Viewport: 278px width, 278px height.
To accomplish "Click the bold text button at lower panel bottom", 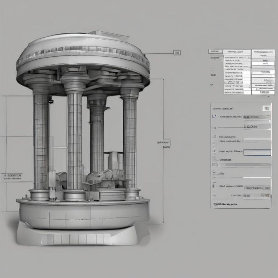I will point(226,205).
